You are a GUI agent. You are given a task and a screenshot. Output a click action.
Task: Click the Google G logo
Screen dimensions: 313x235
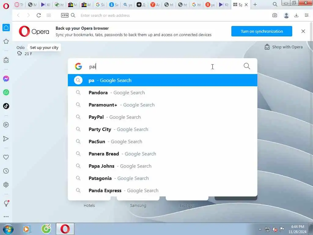(79, 66)
